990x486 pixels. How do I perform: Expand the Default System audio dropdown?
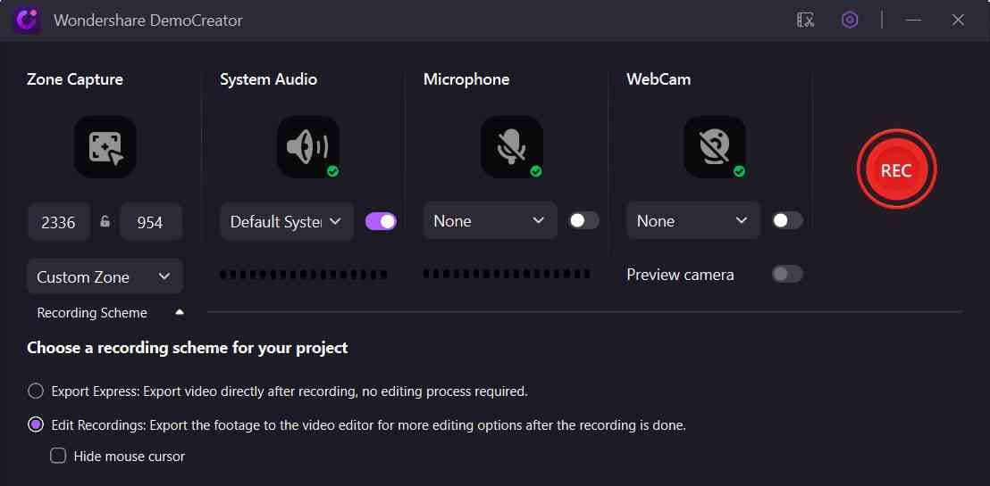286,221
